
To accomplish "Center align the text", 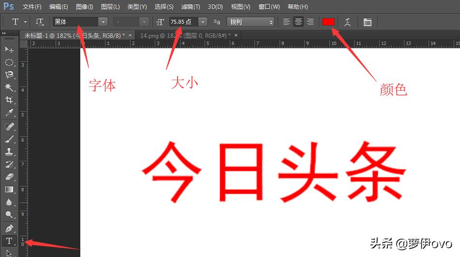I will pos(298,22).
